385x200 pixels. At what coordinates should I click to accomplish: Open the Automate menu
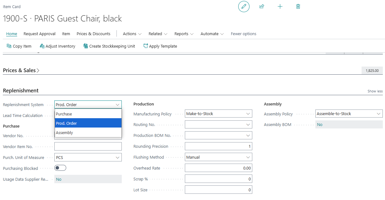(212, 34)
